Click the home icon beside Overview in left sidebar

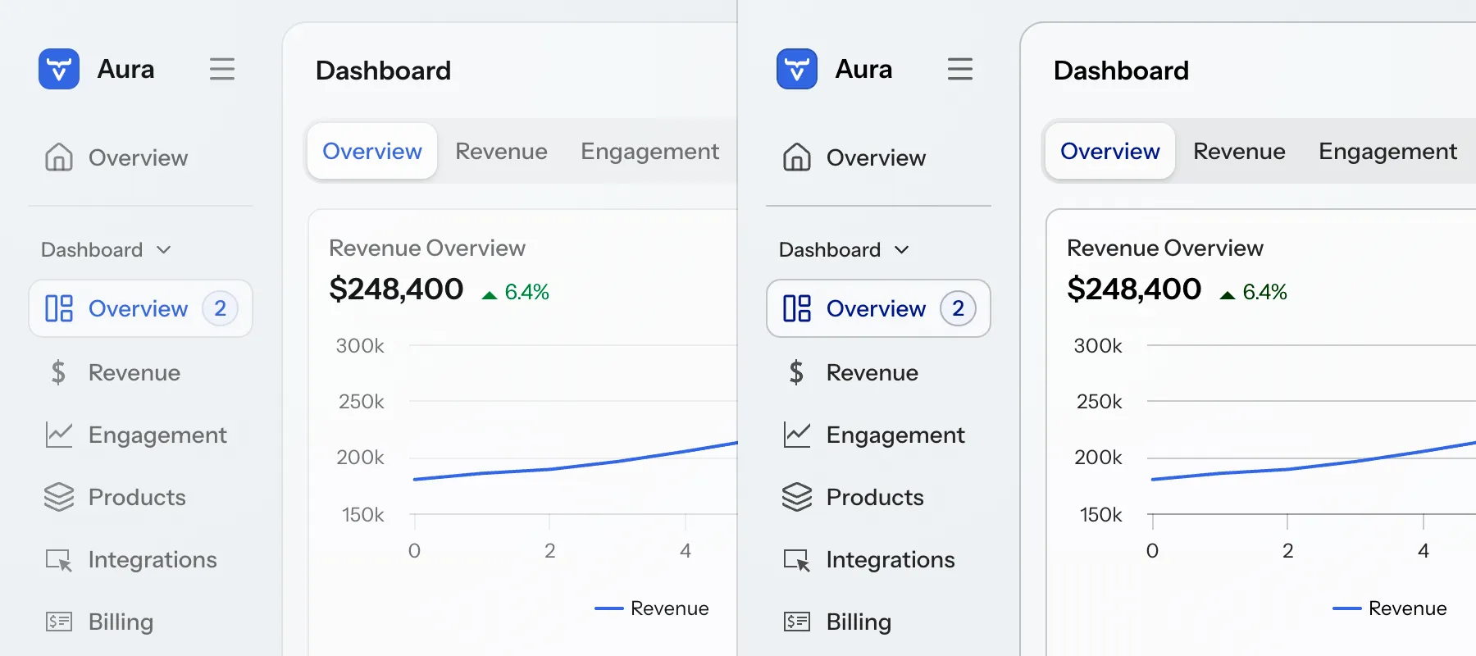[x=59, y=157]
